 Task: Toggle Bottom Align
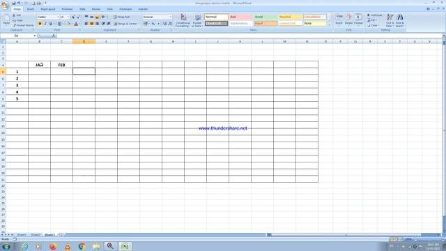coord(97,17)
